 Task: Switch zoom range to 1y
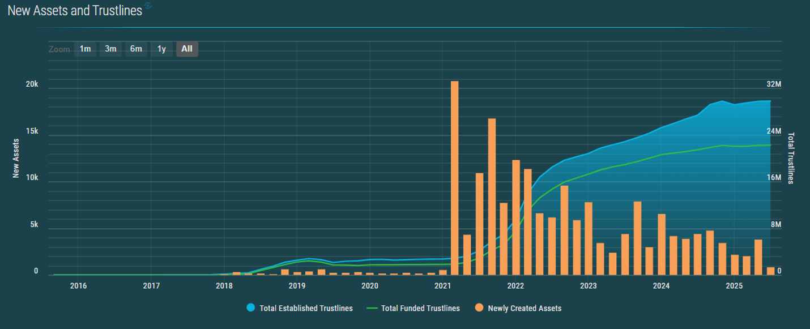[x=161, y=49]
